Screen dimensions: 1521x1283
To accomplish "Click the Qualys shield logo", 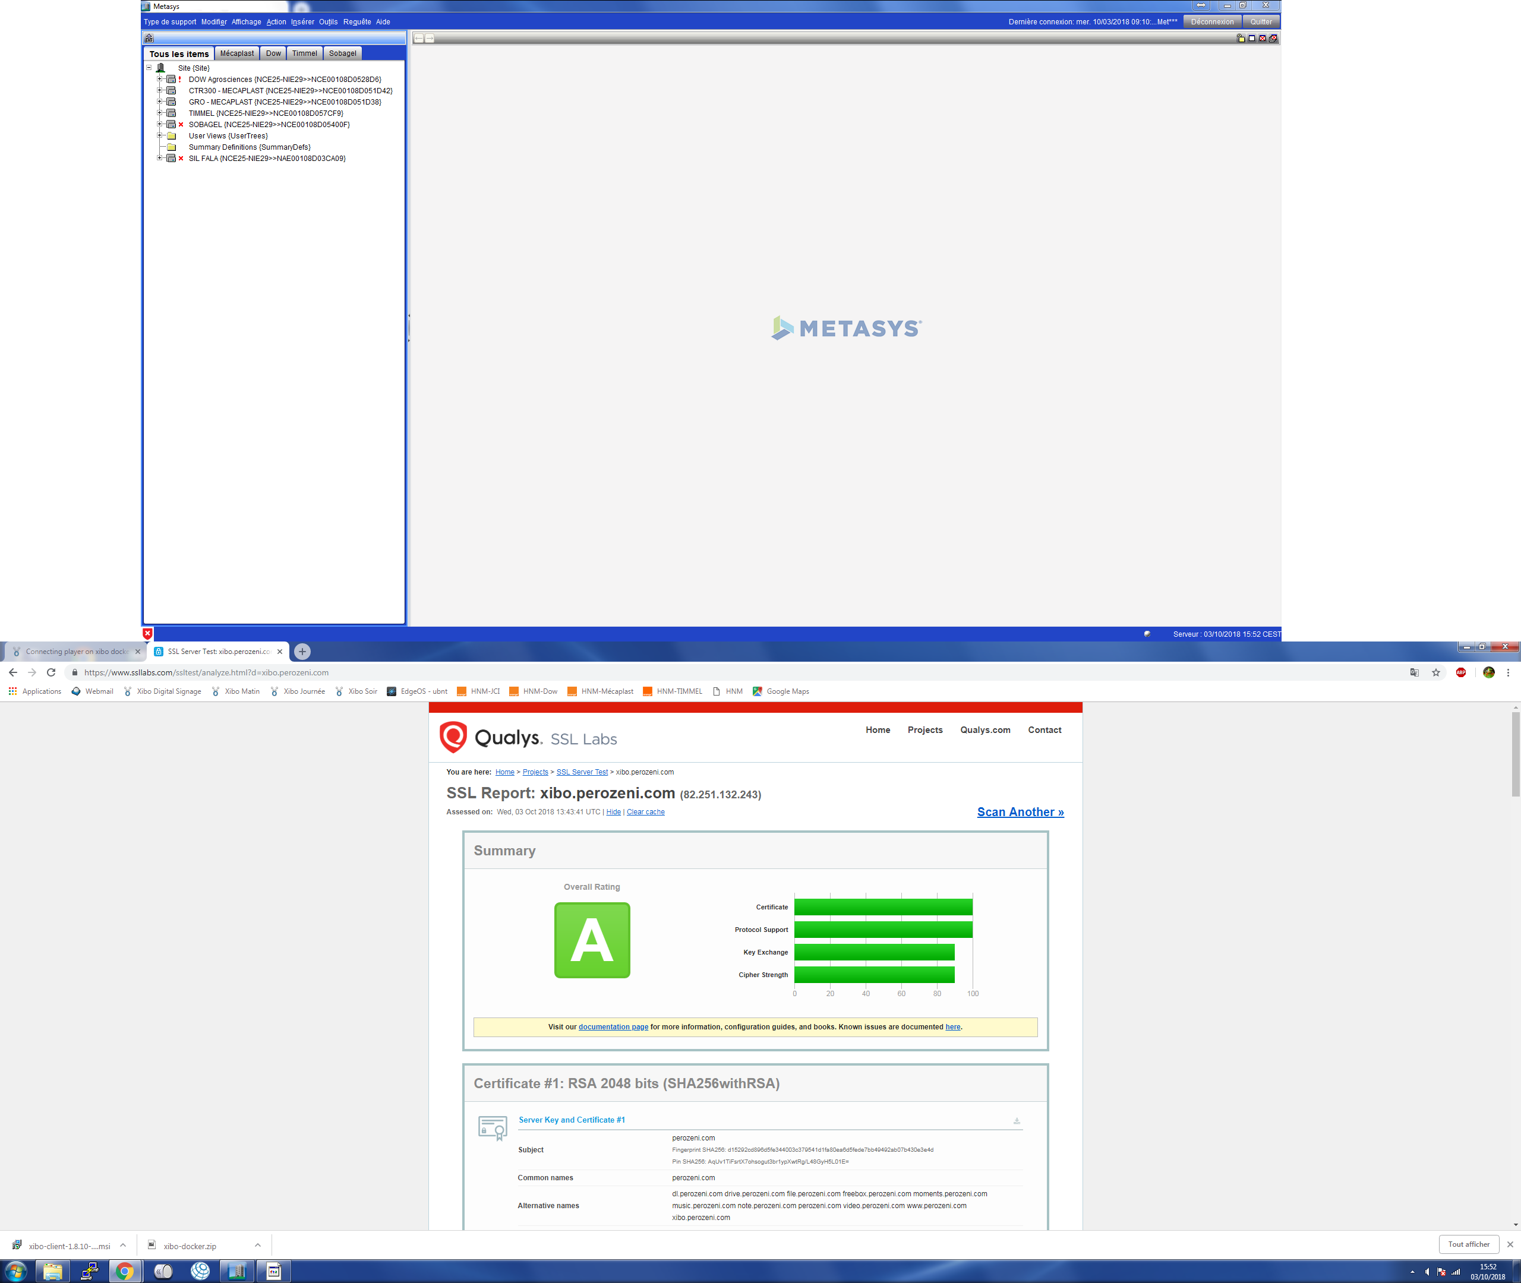I will [x=453, y=737].
